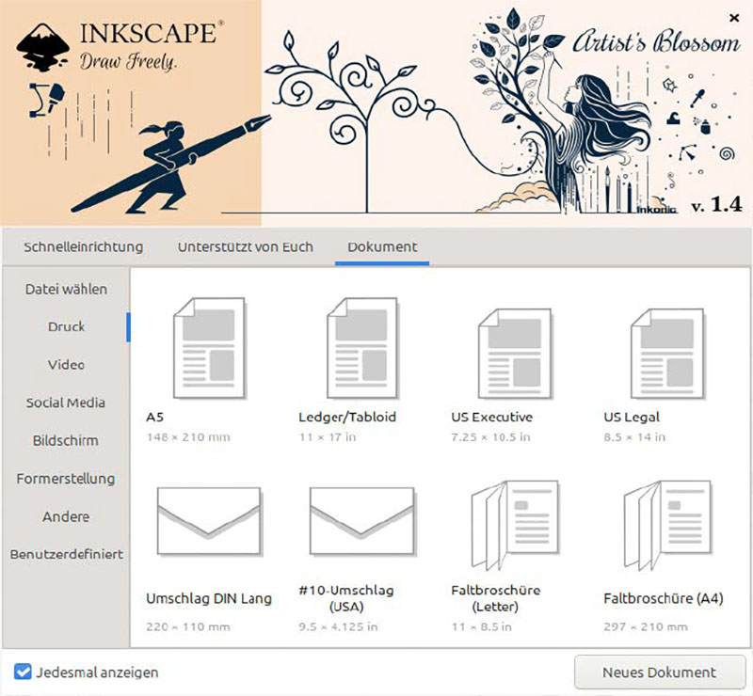
Task: Select the A5 document template icon
Action: pos(209,348)
